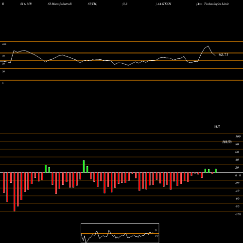
Task: Click the MR panel label
Action: [217, 126]
